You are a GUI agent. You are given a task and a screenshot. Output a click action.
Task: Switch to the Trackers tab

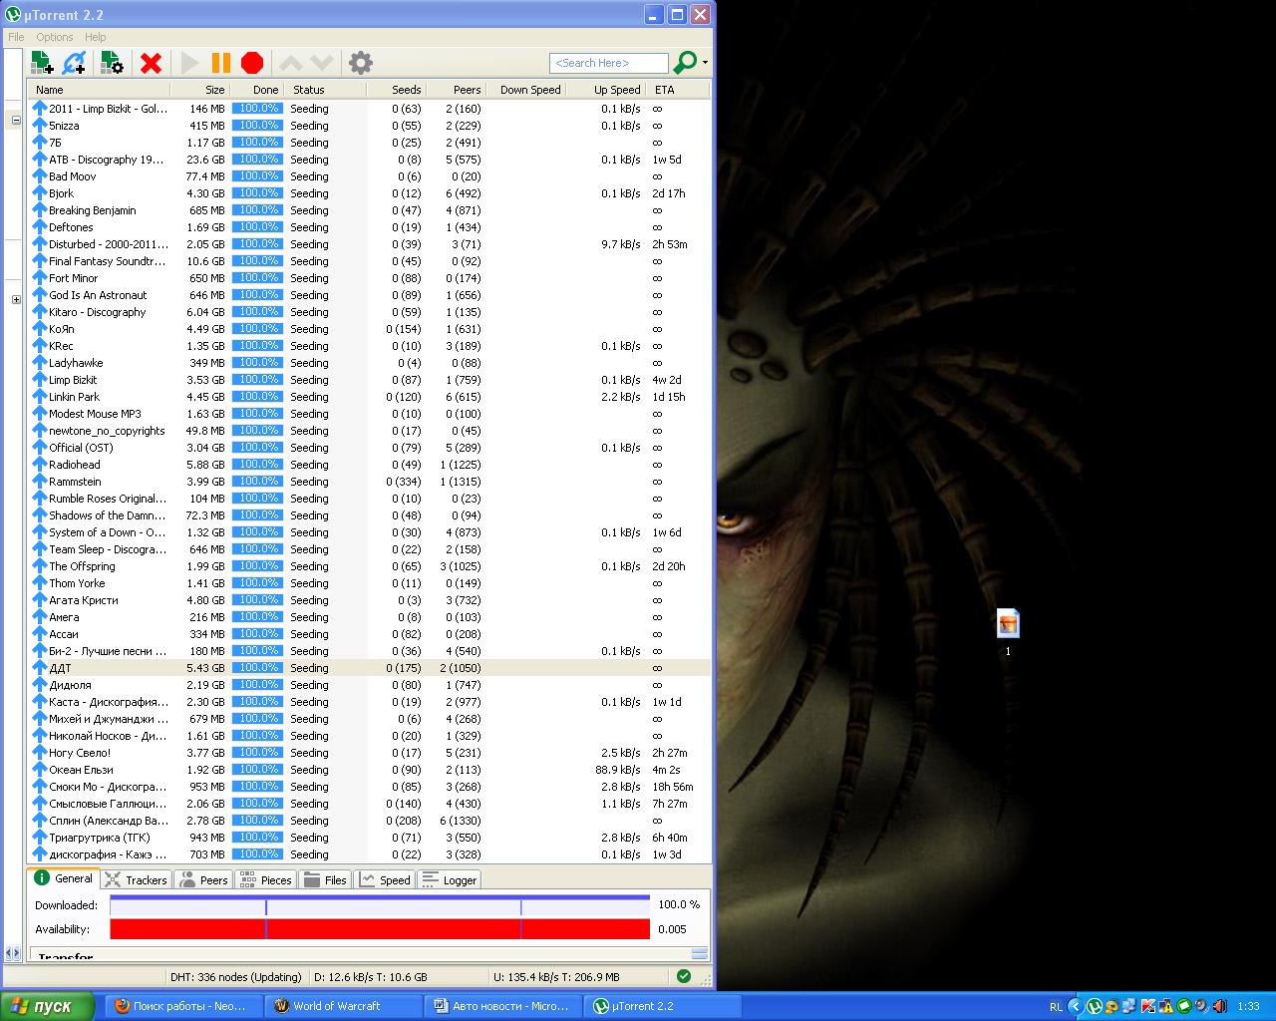[x=137, y=879]
